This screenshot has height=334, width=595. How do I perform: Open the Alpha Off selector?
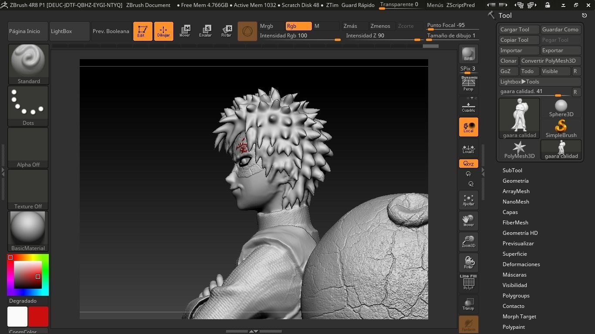coord(28,148)
